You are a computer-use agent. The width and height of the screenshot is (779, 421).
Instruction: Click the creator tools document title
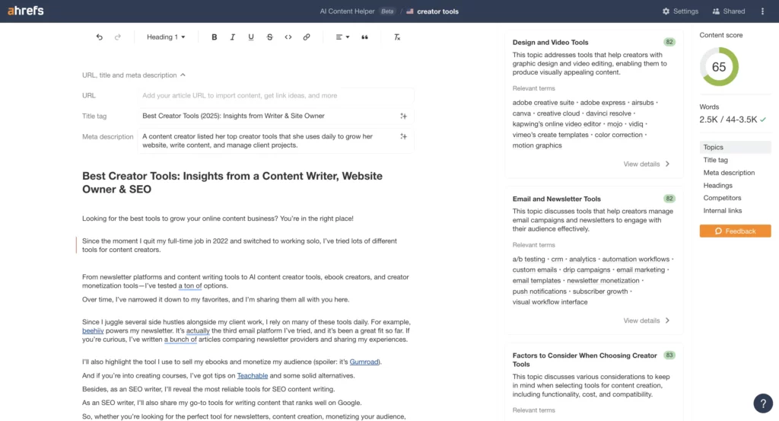coord(437,11)
